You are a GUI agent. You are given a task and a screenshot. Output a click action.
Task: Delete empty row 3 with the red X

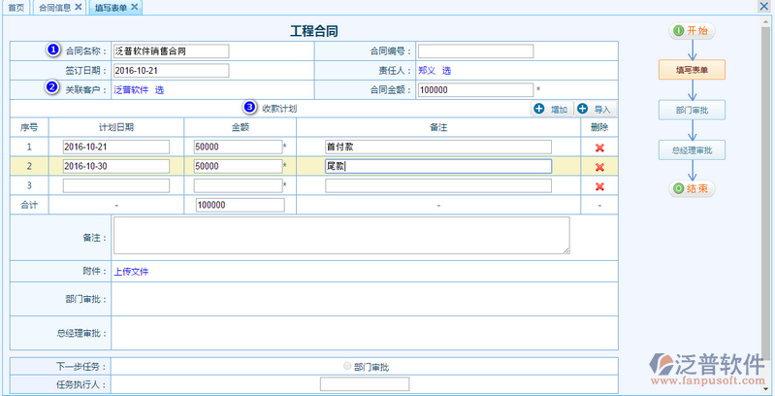pos(599,186)
